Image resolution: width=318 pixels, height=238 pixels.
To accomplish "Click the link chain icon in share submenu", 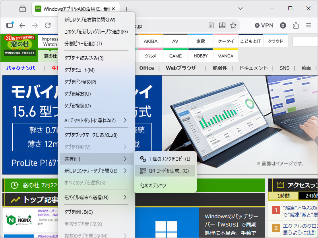I will click(143, 159).
